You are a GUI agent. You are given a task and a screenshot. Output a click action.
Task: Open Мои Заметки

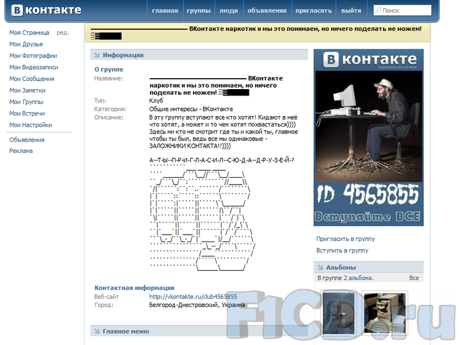point(27,90)
